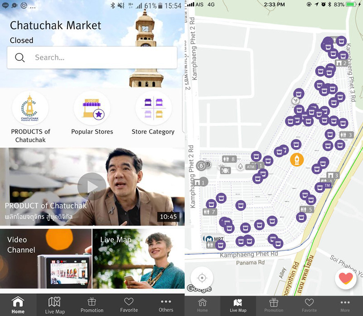Open Favorite tab in left screen
The height and width of the screenshot is (316, 363).
[129, 305]
